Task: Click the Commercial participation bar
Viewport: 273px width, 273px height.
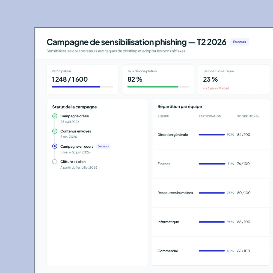Action: click(x=212, y=251)
